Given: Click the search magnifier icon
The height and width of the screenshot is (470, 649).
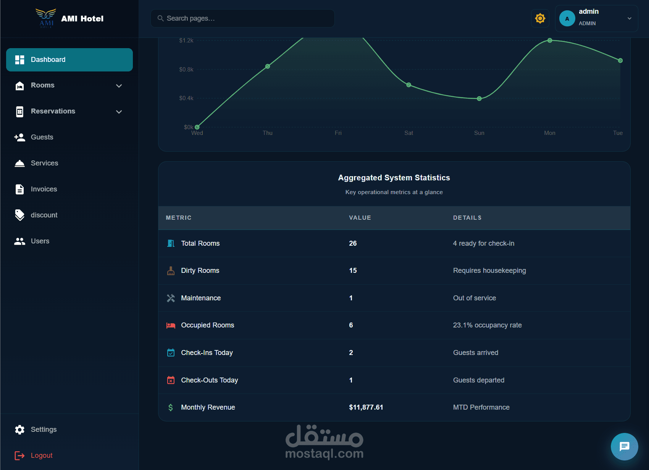Looking at the screenshot, I should point(160,18).
